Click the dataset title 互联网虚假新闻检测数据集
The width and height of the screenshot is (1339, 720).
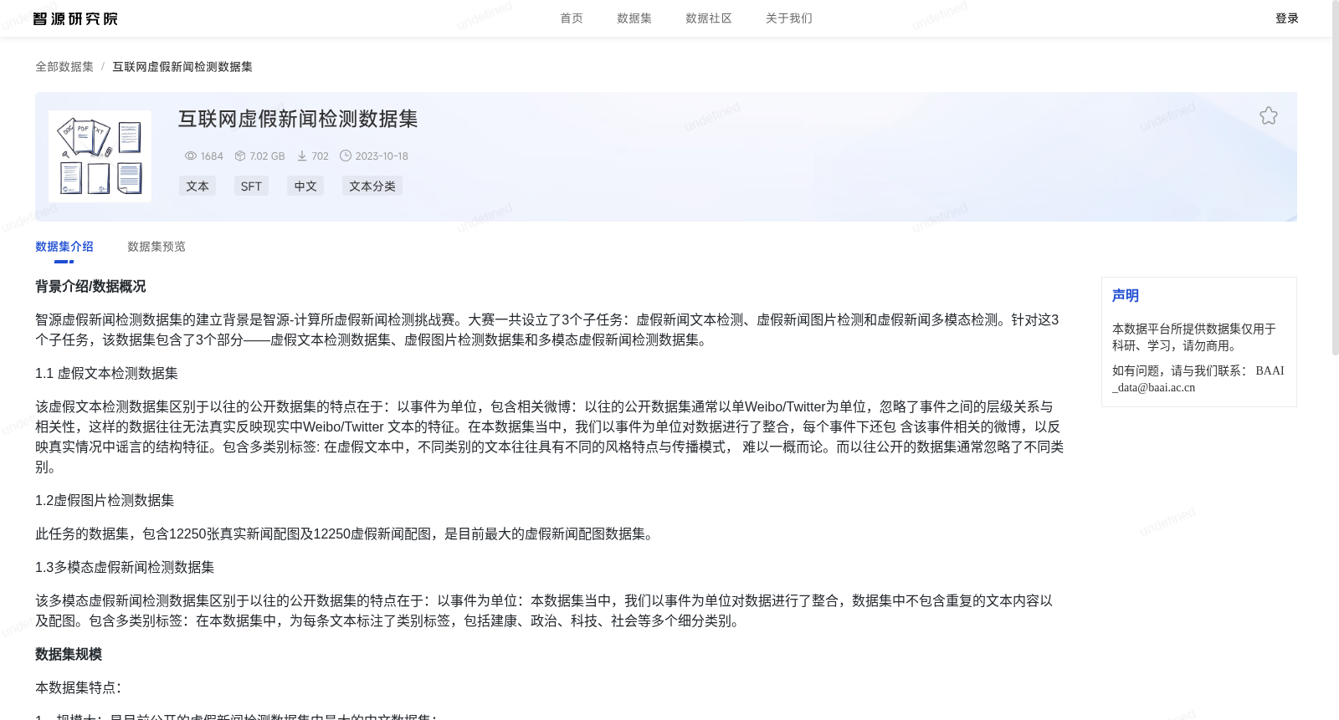298,119
